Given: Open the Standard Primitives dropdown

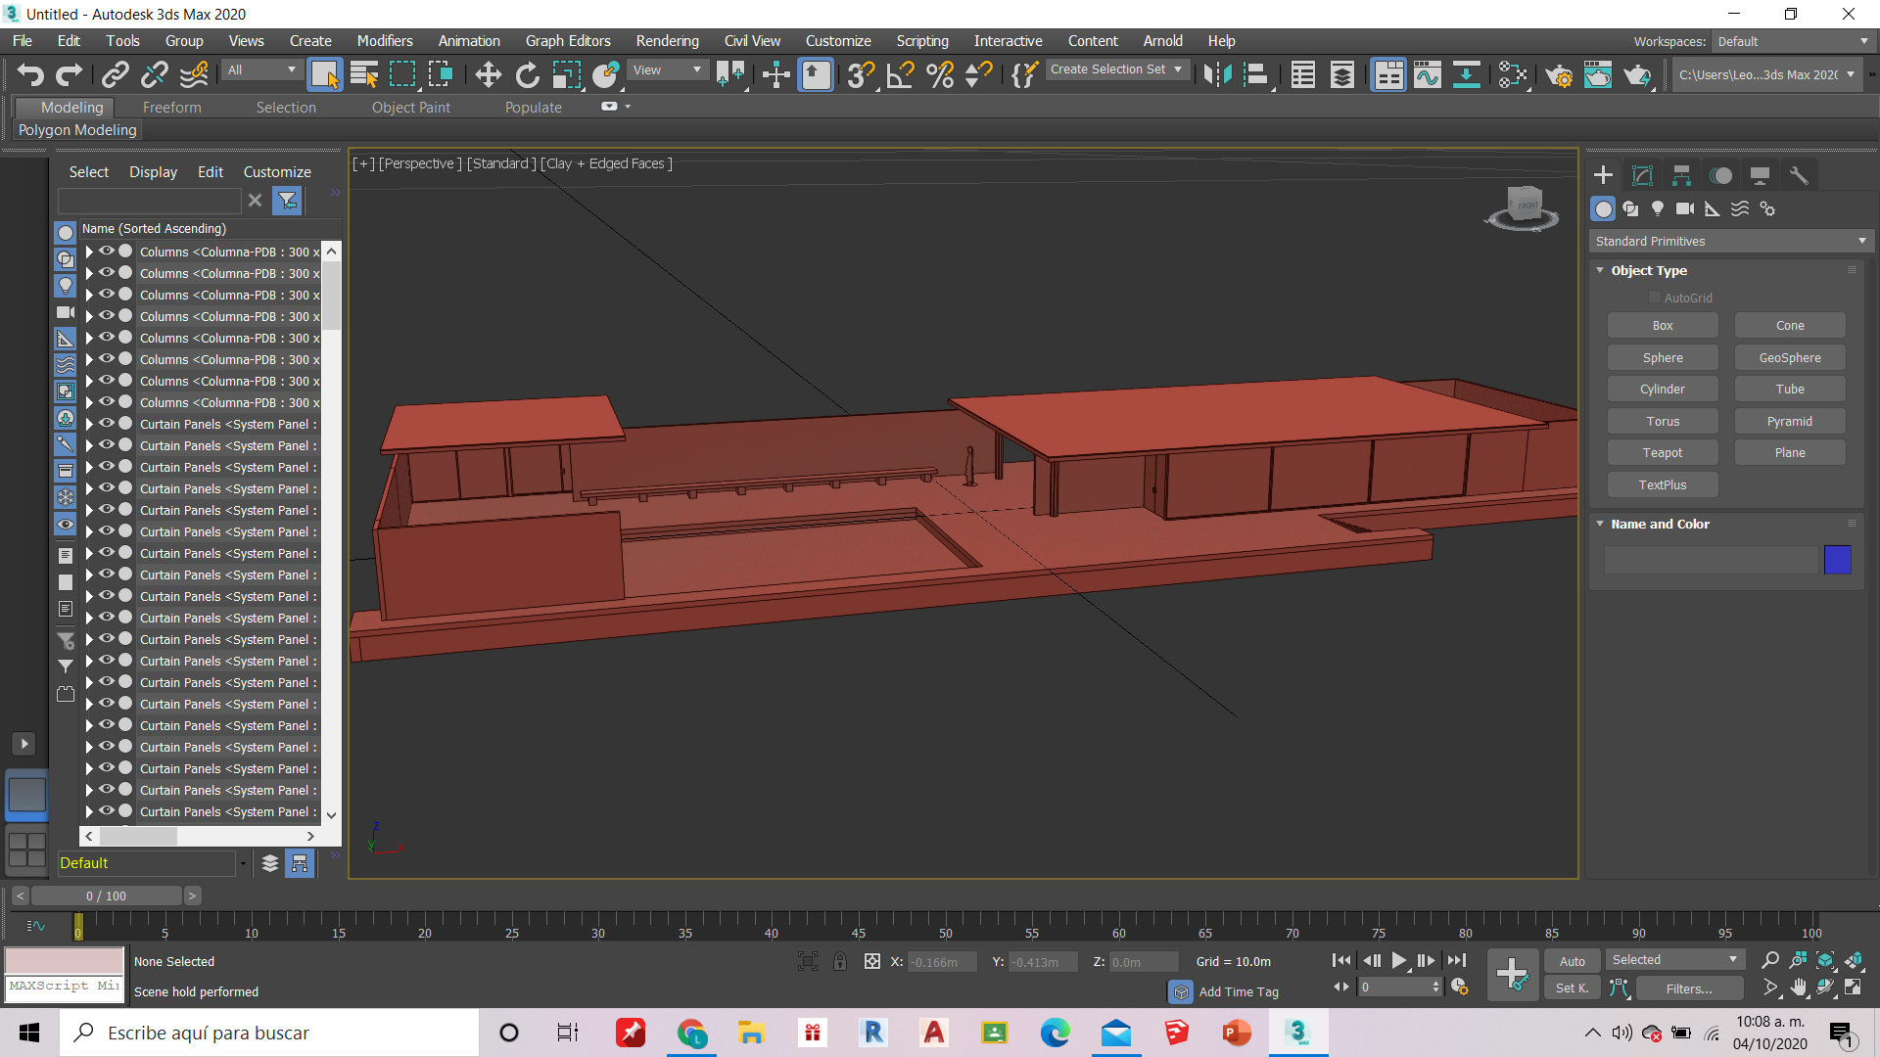Looking at the screenshot, I should pos(1730,241).
